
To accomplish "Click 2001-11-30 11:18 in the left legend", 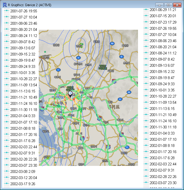I will [x=24, y=110].
